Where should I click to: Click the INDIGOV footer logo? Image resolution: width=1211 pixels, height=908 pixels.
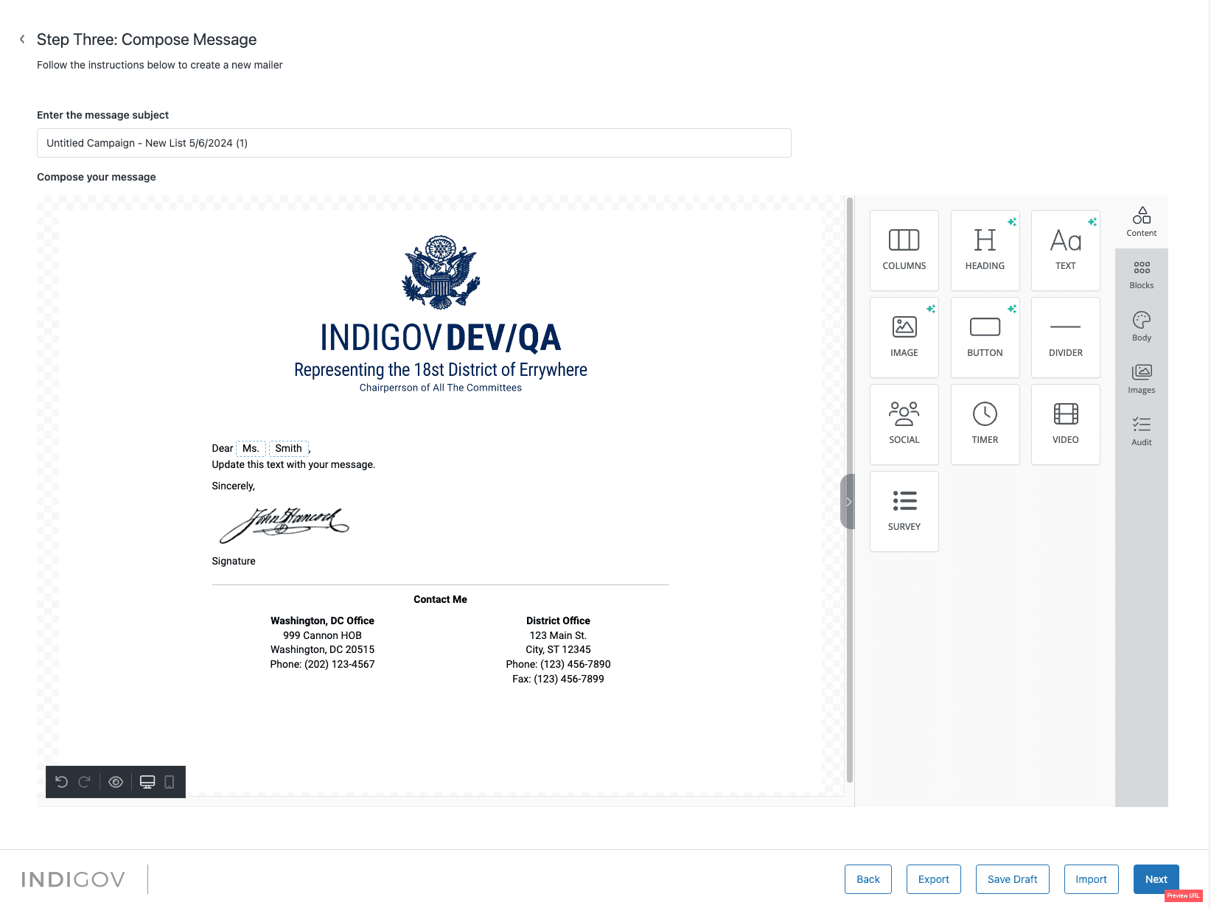pyautogui.click(x=73, y=879)
